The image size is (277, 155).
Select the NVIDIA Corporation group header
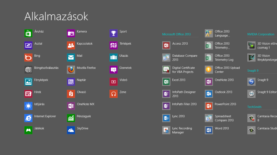point(261,34)
